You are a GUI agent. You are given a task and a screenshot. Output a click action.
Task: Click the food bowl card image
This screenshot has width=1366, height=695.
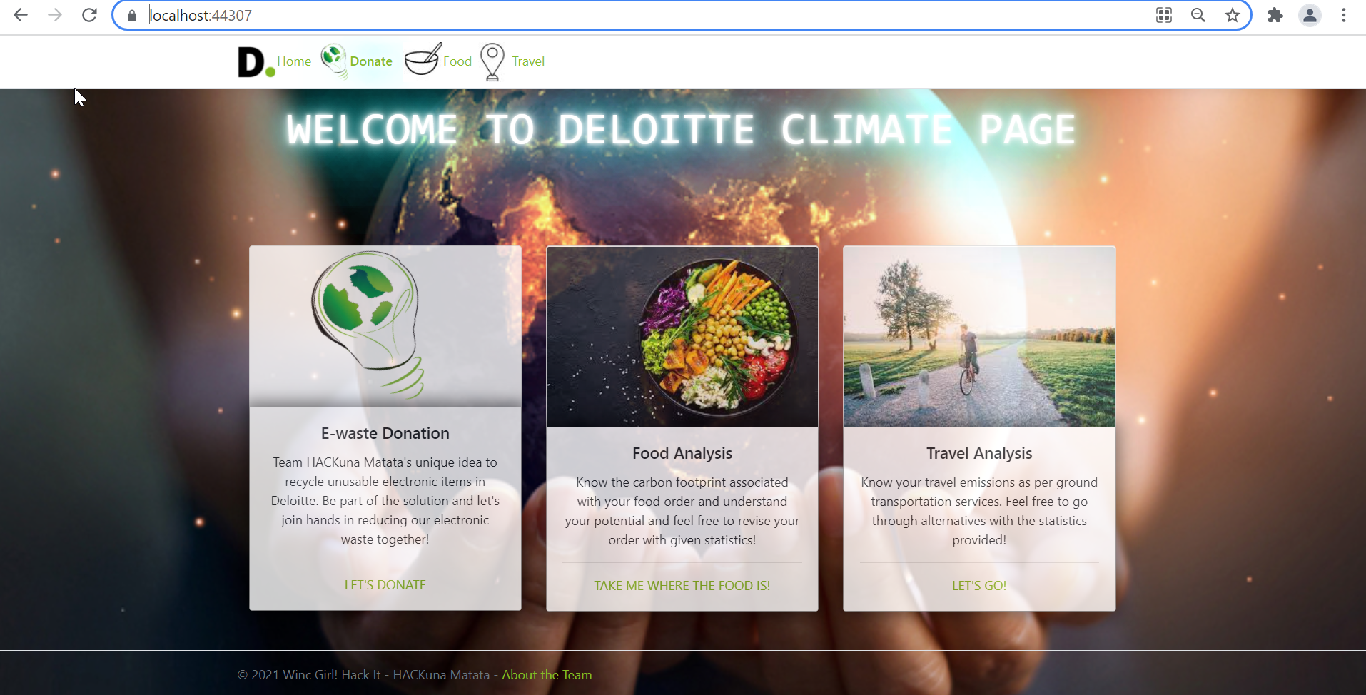click(x=682, y=337)
